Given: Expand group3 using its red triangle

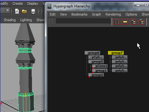Looking at the screenshot, I should [90, 77].
